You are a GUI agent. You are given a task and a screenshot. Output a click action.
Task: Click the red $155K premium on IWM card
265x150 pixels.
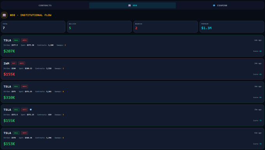9,74
